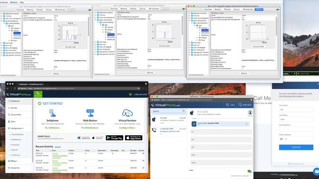Viewport: 319px width, 179px height.
Task: Click the App Store download badge
Action: click(x=134, y=138)
